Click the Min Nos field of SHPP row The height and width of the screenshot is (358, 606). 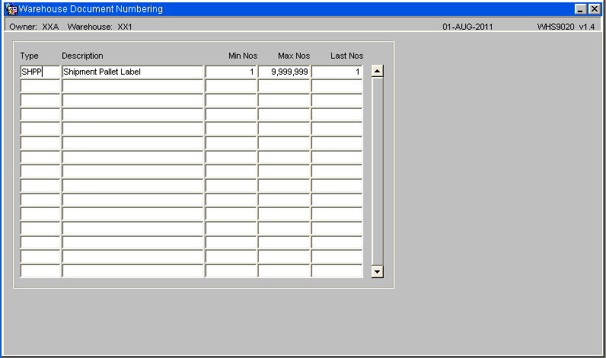231,72
